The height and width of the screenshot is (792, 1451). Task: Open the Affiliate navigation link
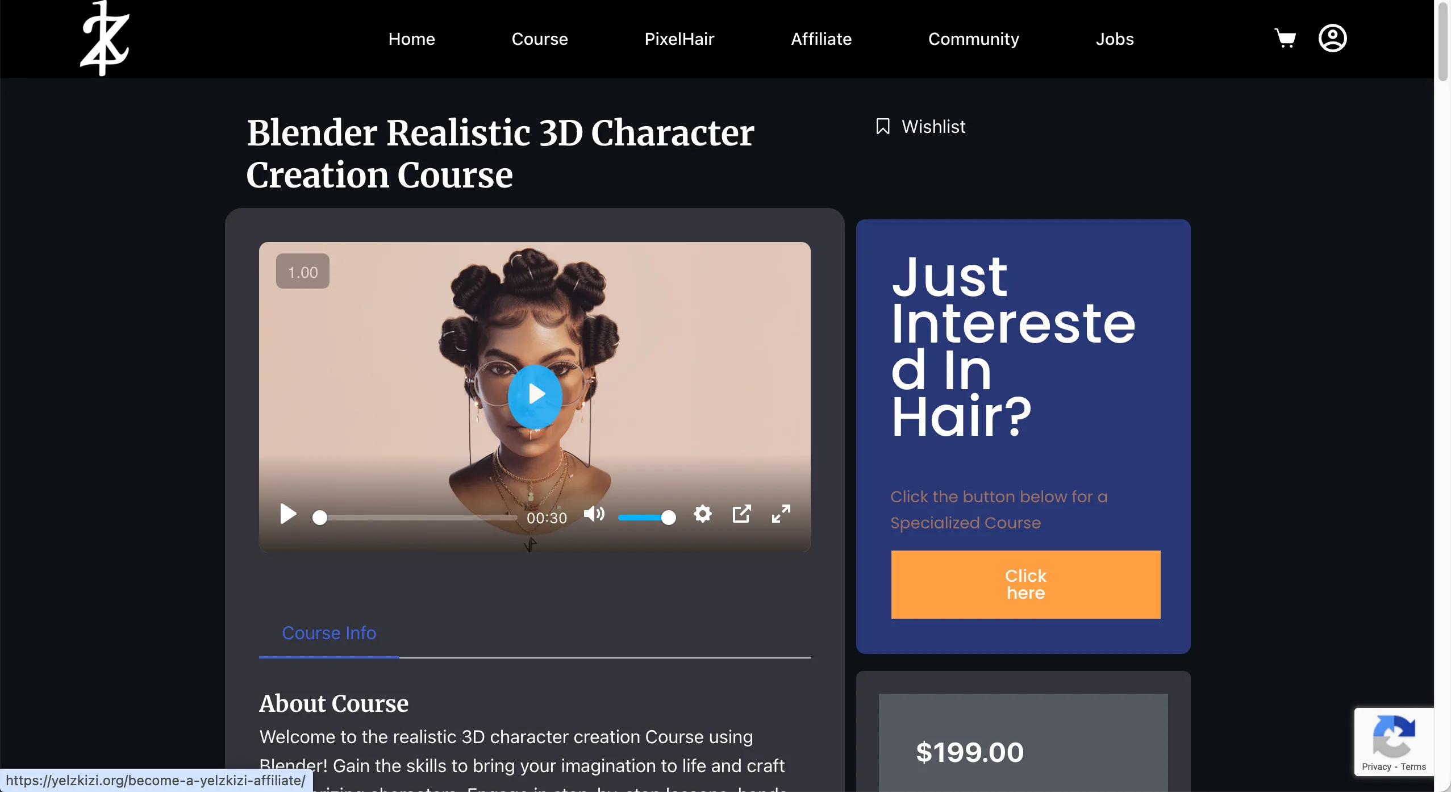pyautogui.click(x=822, y=39)
